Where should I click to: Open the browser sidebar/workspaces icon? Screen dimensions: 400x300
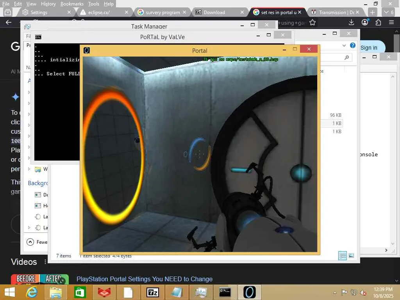pos(8,12)
